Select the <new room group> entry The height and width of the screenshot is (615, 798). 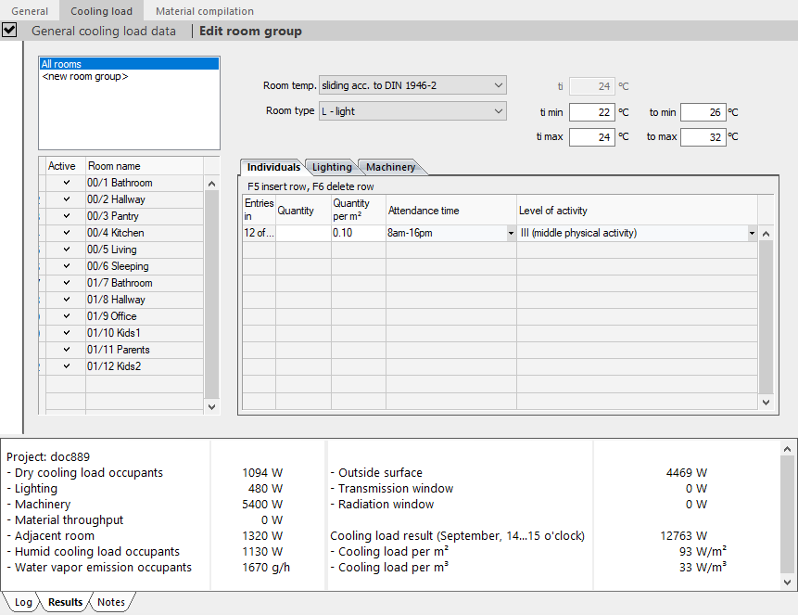(x=85, y=76)
